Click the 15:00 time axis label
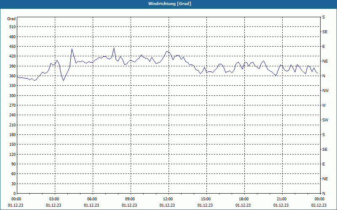337x210 pixels. [206, 199]
